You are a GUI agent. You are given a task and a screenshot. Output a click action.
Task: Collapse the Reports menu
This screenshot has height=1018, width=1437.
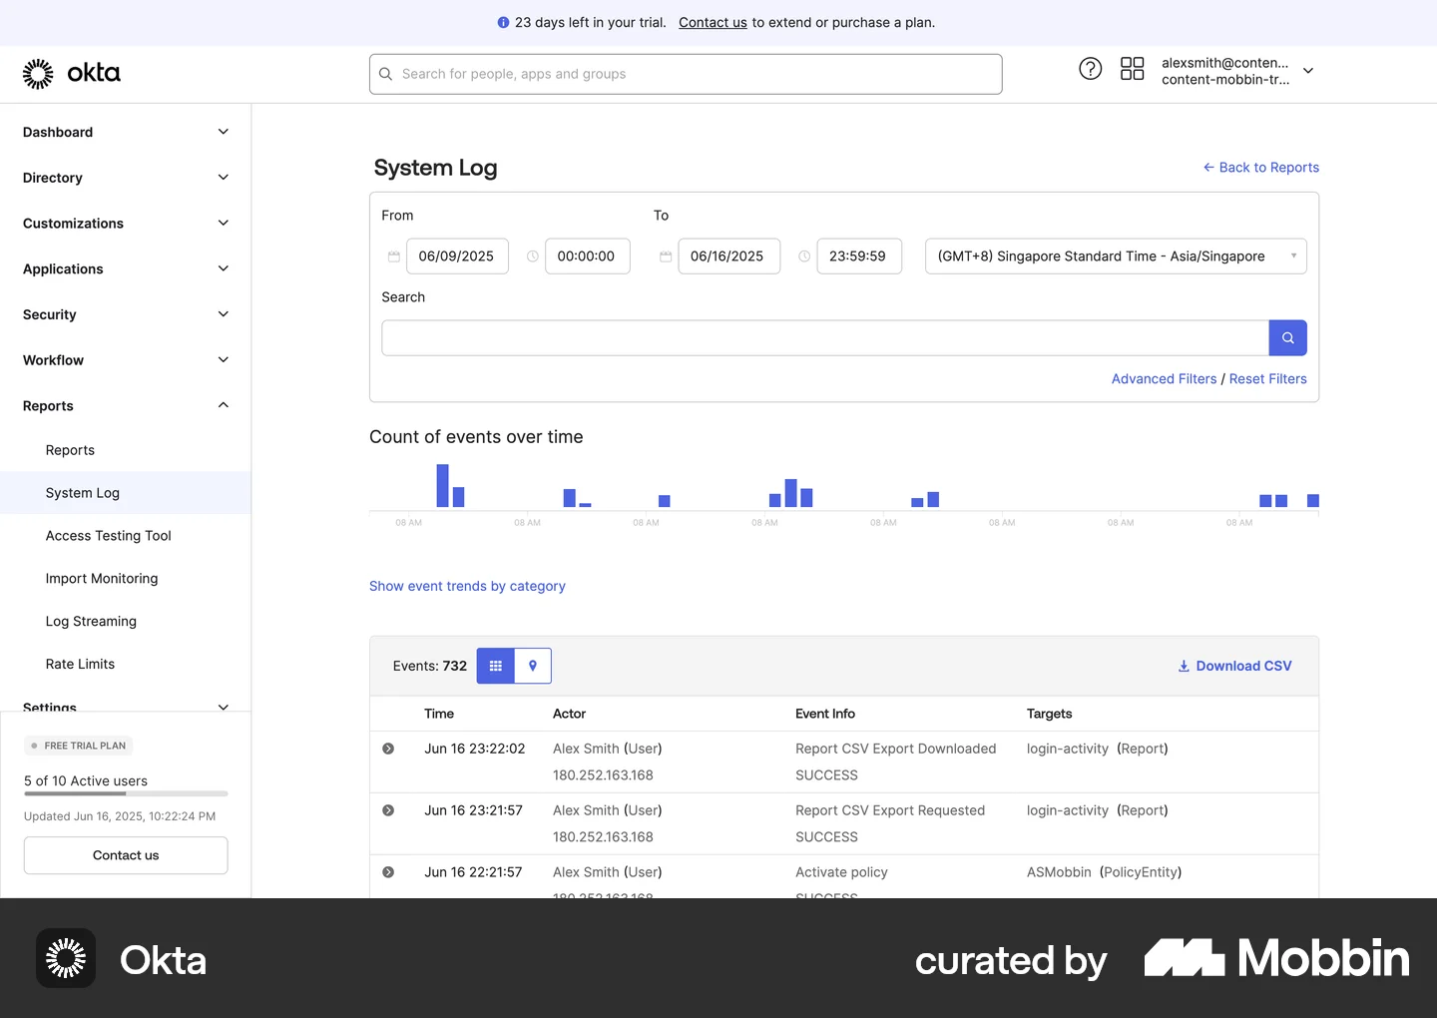(x=126, y=405)
